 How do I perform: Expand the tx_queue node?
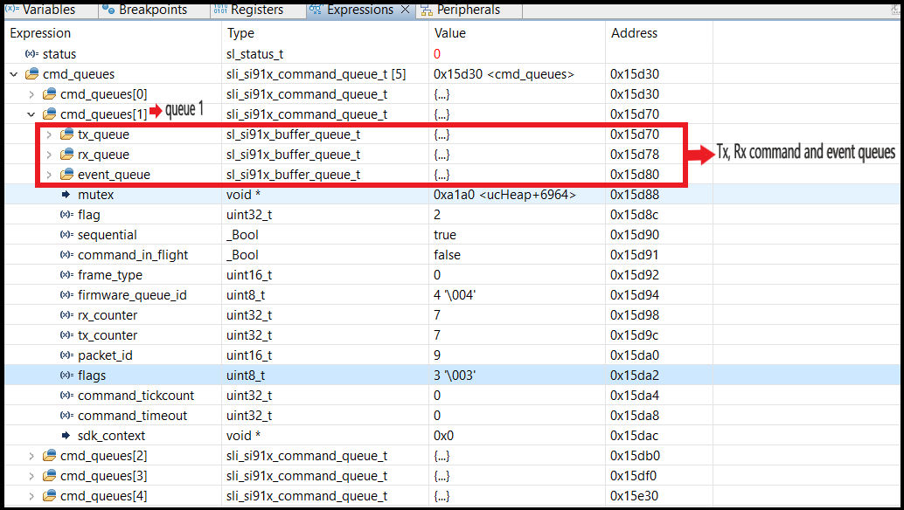tap(49, 134)
